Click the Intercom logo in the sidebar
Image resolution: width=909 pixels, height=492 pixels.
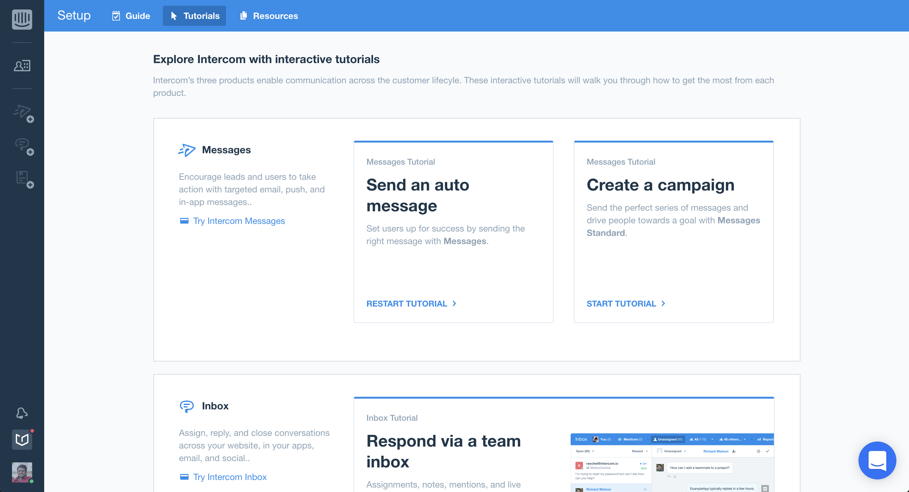point(22,19)
